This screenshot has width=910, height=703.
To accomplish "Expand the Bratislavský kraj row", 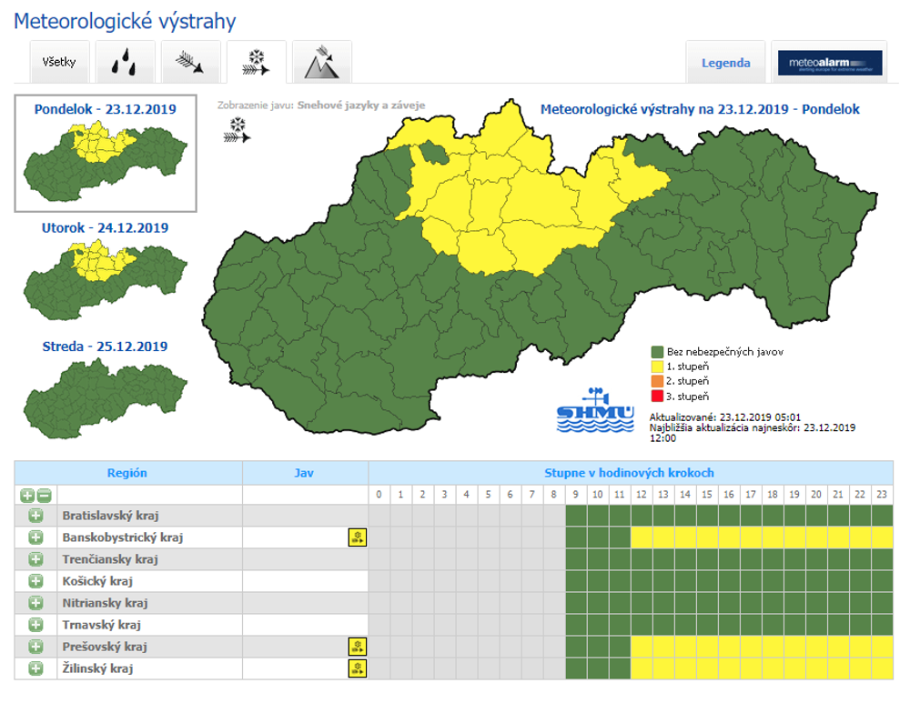I will [x=35, y=516].
